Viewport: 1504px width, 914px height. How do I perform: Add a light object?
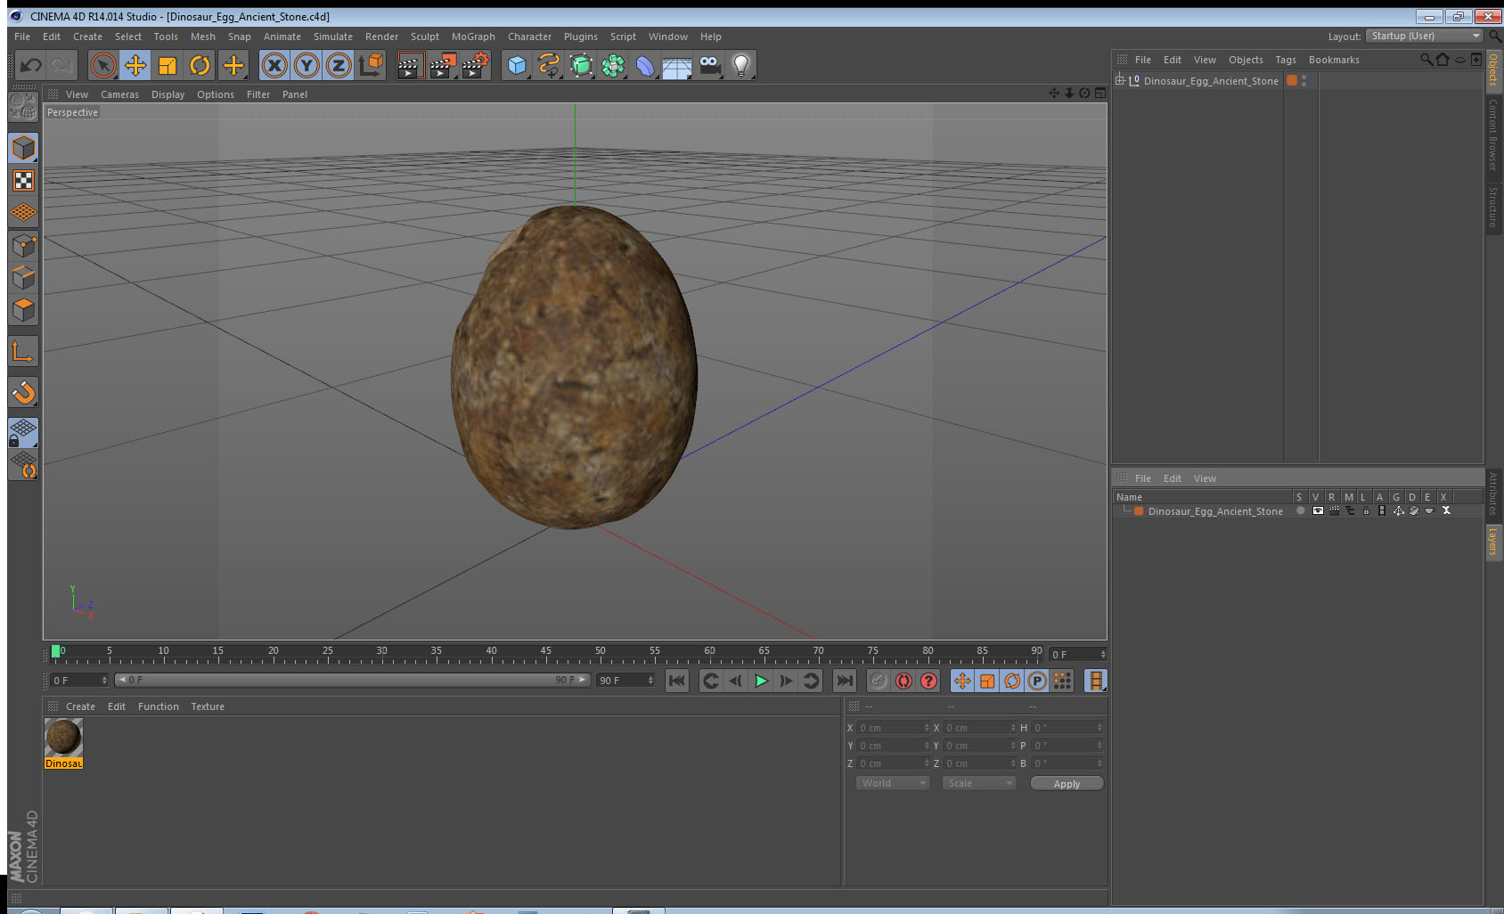(741, 65)
